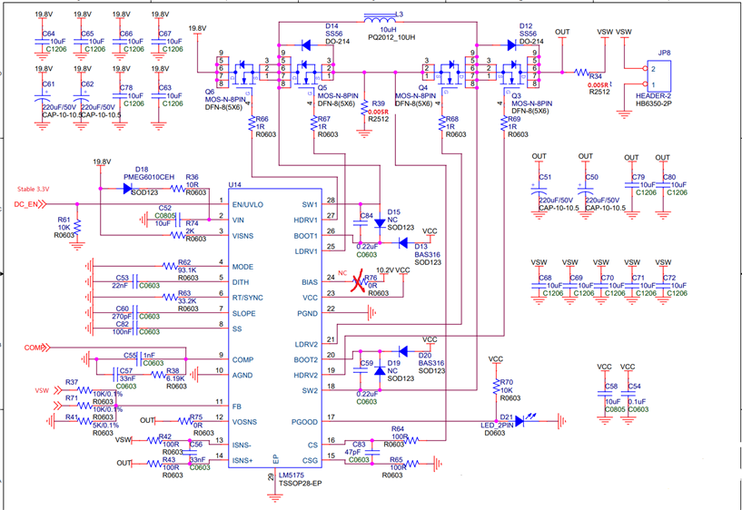Select the Q4 MOSFET symbol
Screen dimensions: 742x510
(x=449, y=73)
